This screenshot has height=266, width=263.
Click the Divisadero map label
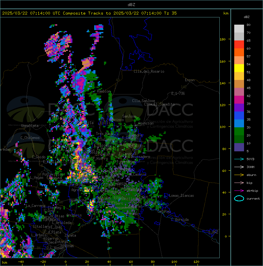(140, 157)
